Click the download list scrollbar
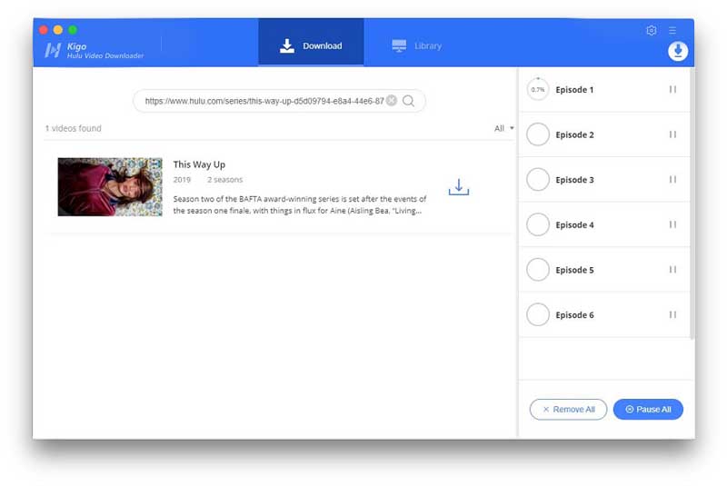The height and width of the screenshot is (486, 727). pos(692,203)
